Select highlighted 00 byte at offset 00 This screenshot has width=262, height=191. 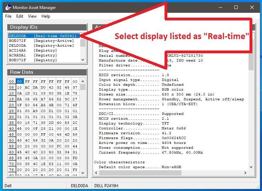tap(19, 81)
